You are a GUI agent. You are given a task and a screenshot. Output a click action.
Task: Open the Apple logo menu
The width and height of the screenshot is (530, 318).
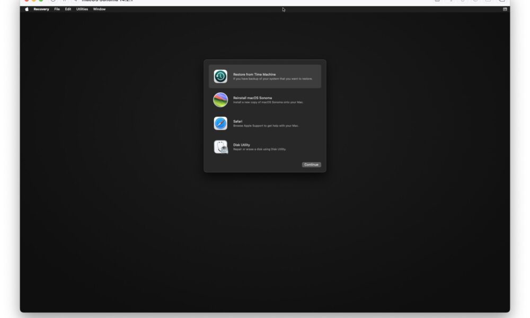[26, 9]
